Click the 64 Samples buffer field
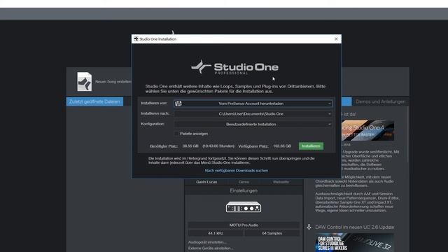Image resolution: width=448 pixels, height=252 pixels. pyautogui.click(x=272, y=233)
